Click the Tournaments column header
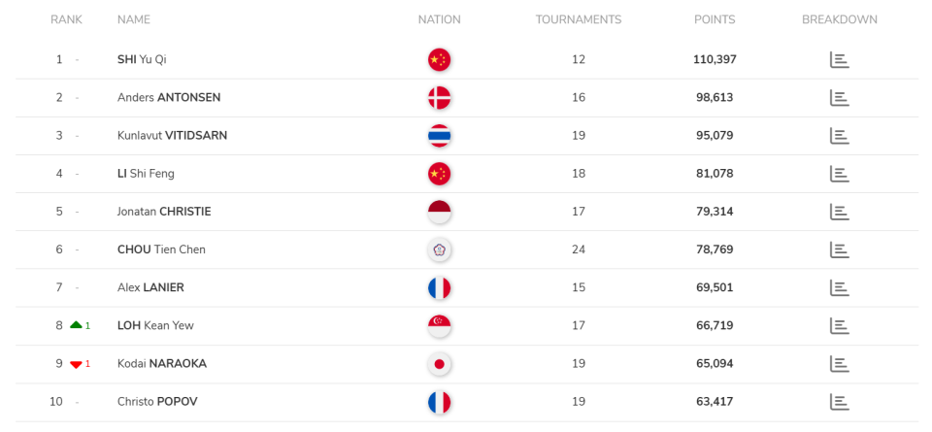Image resolution: width=932 pixels, height=432 pixels. pyautogui.click(x=579, y=19)
